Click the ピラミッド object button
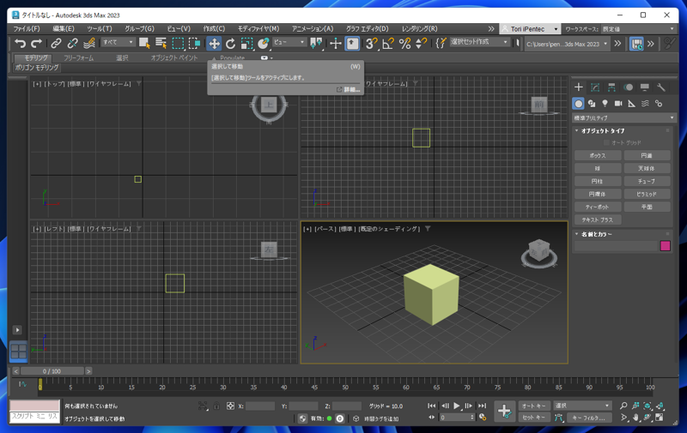The image size is (687, 433). click(647, 194)
